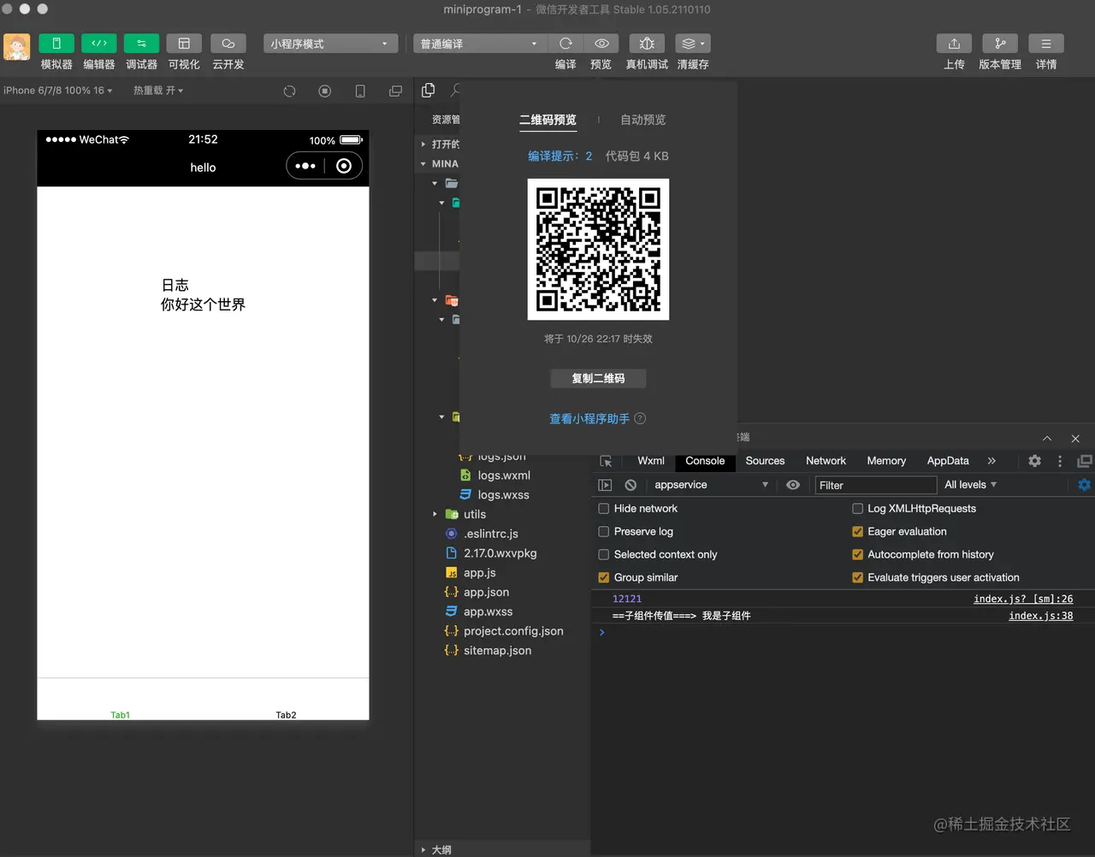Click the help icon beside 查看小程序助手

tap(640, 419)
